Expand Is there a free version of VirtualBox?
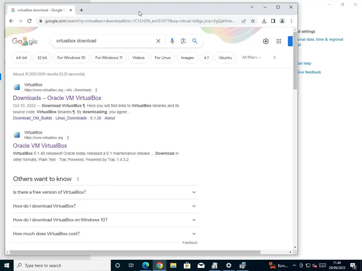This screenshot has width=362, height=271. coord(105,192)
